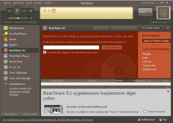Mute audio via the speaker icon
This screenshot has height=123, width=173.
tap(31, 18)
